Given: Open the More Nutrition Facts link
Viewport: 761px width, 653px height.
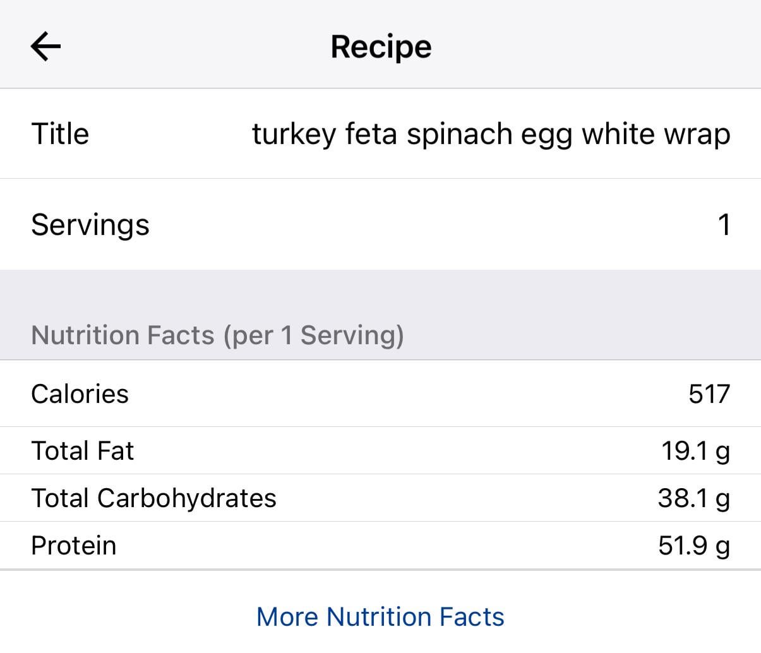Looking at the screenshot, I should click(x=380, y=616).
